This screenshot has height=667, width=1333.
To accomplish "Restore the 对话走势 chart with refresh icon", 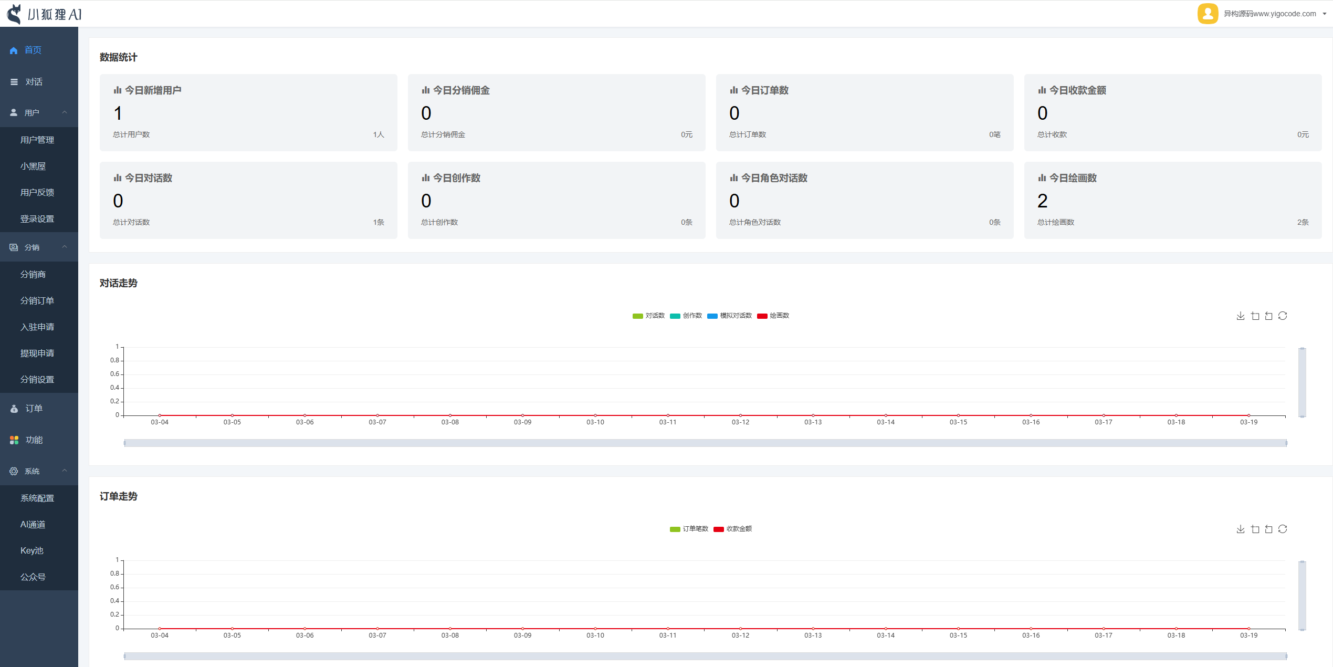I will coord(1283,316).
